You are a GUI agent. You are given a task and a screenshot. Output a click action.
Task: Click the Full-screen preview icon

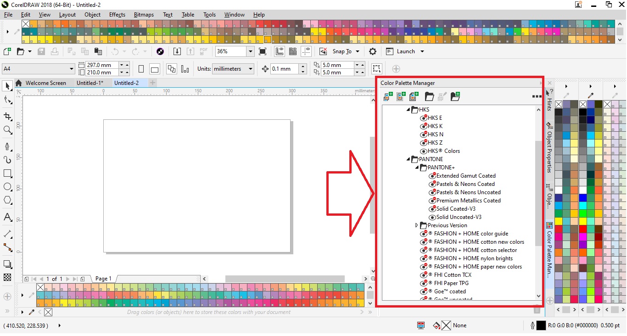(263, 51)
